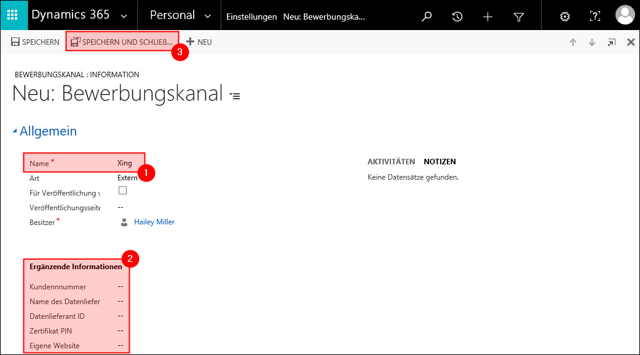Screen dimensions: 640x355
Task: Click the Speichern button
Action: click(x=35, y=42)
